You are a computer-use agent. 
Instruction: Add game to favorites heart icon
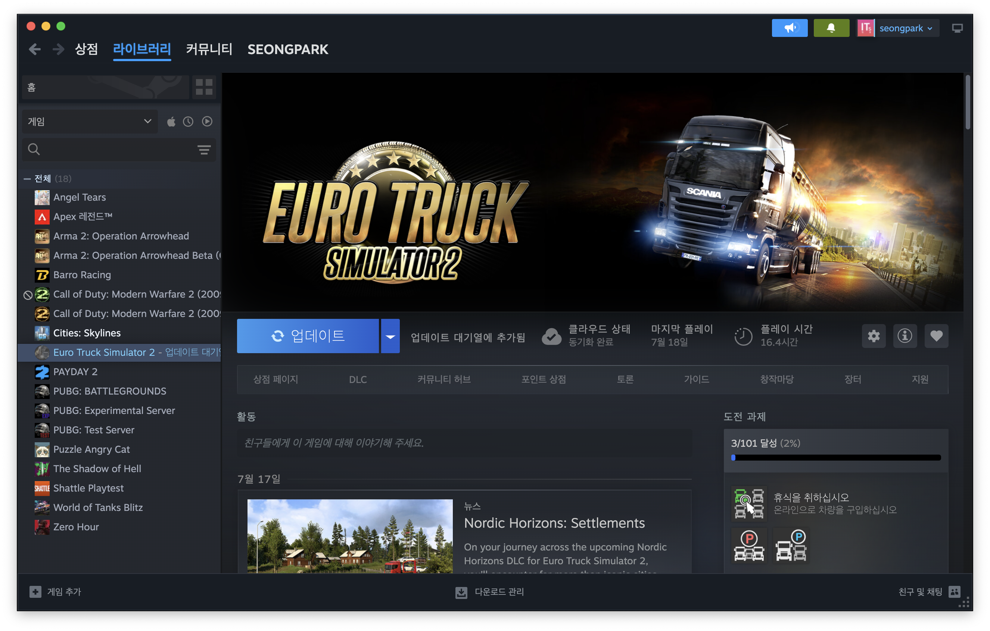tap(937, 336)
